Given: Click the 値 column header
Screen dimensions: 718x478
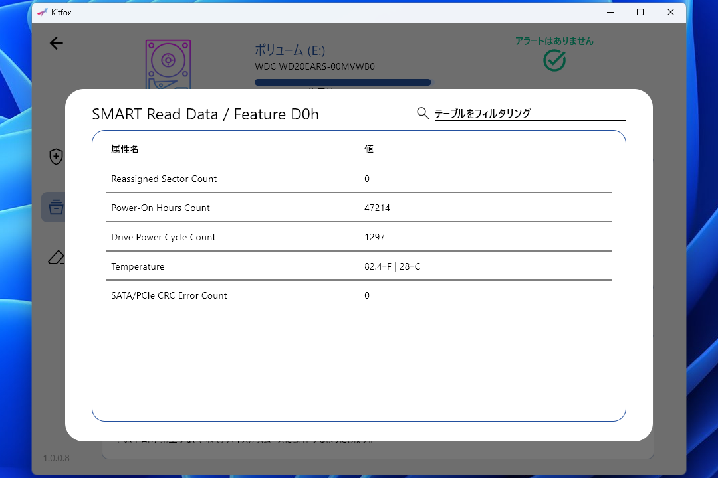Looking at the screenshot, I should coord(369,149).
